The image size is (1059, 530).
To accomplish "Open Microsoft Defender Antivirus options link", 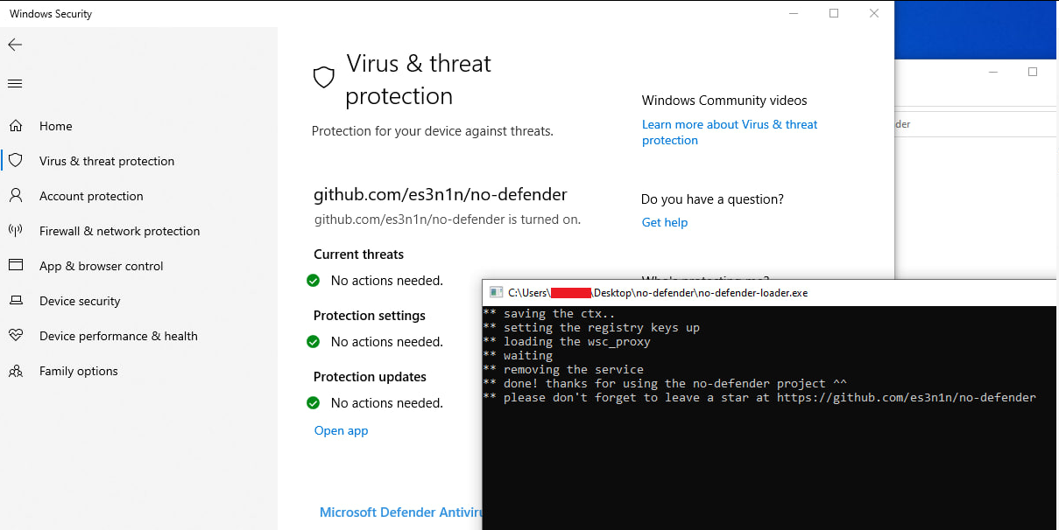I will (400, 513).
